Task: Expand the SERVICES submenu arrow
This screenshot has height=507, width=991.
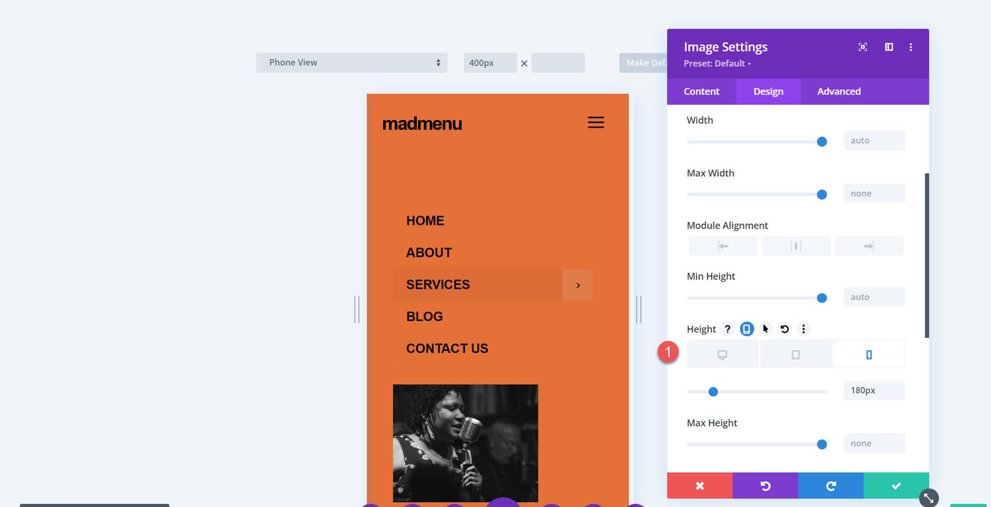Action: coord(577,285)
